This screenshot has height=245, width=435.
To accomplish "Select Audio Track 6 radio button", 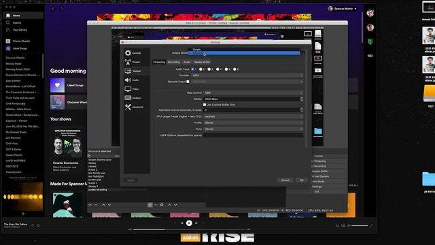I will point(234,69).
